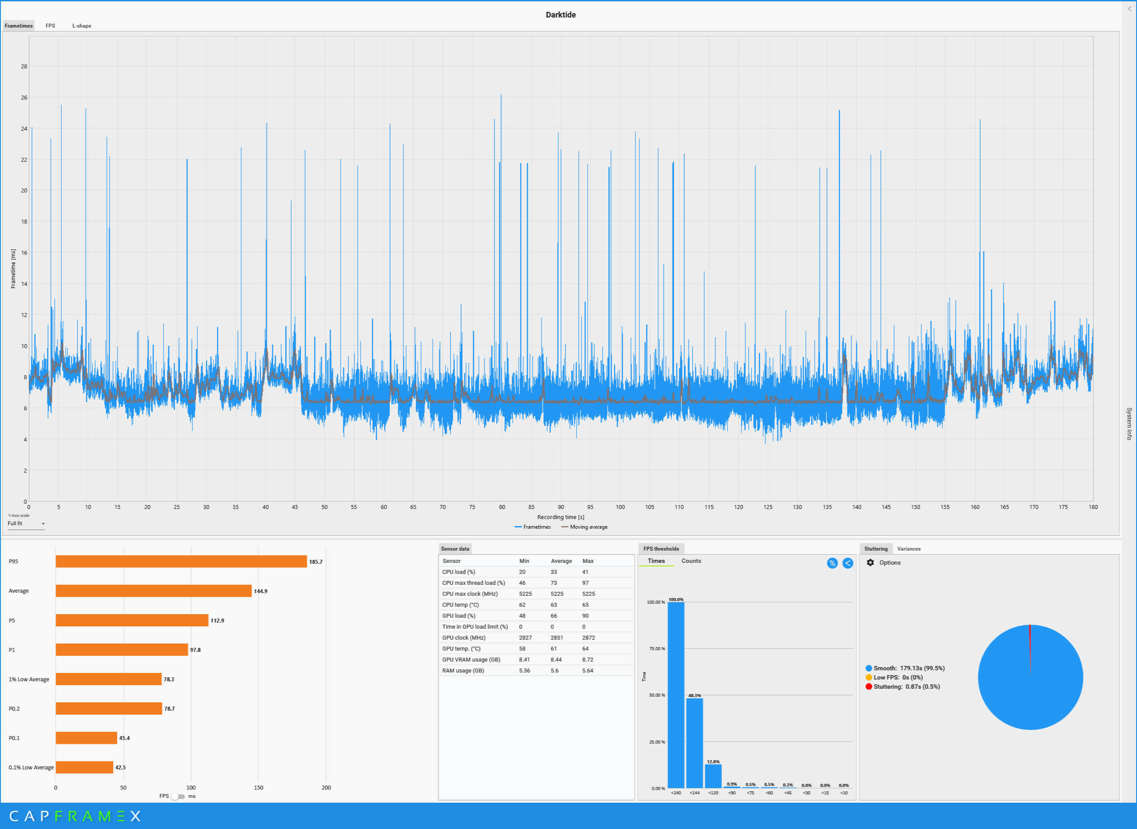Image resolution: width=1137 pixels, height=829 pixels.
Task: Click the Average column header in sensor table
Action: pyautogui.click(x=561, y=561)
